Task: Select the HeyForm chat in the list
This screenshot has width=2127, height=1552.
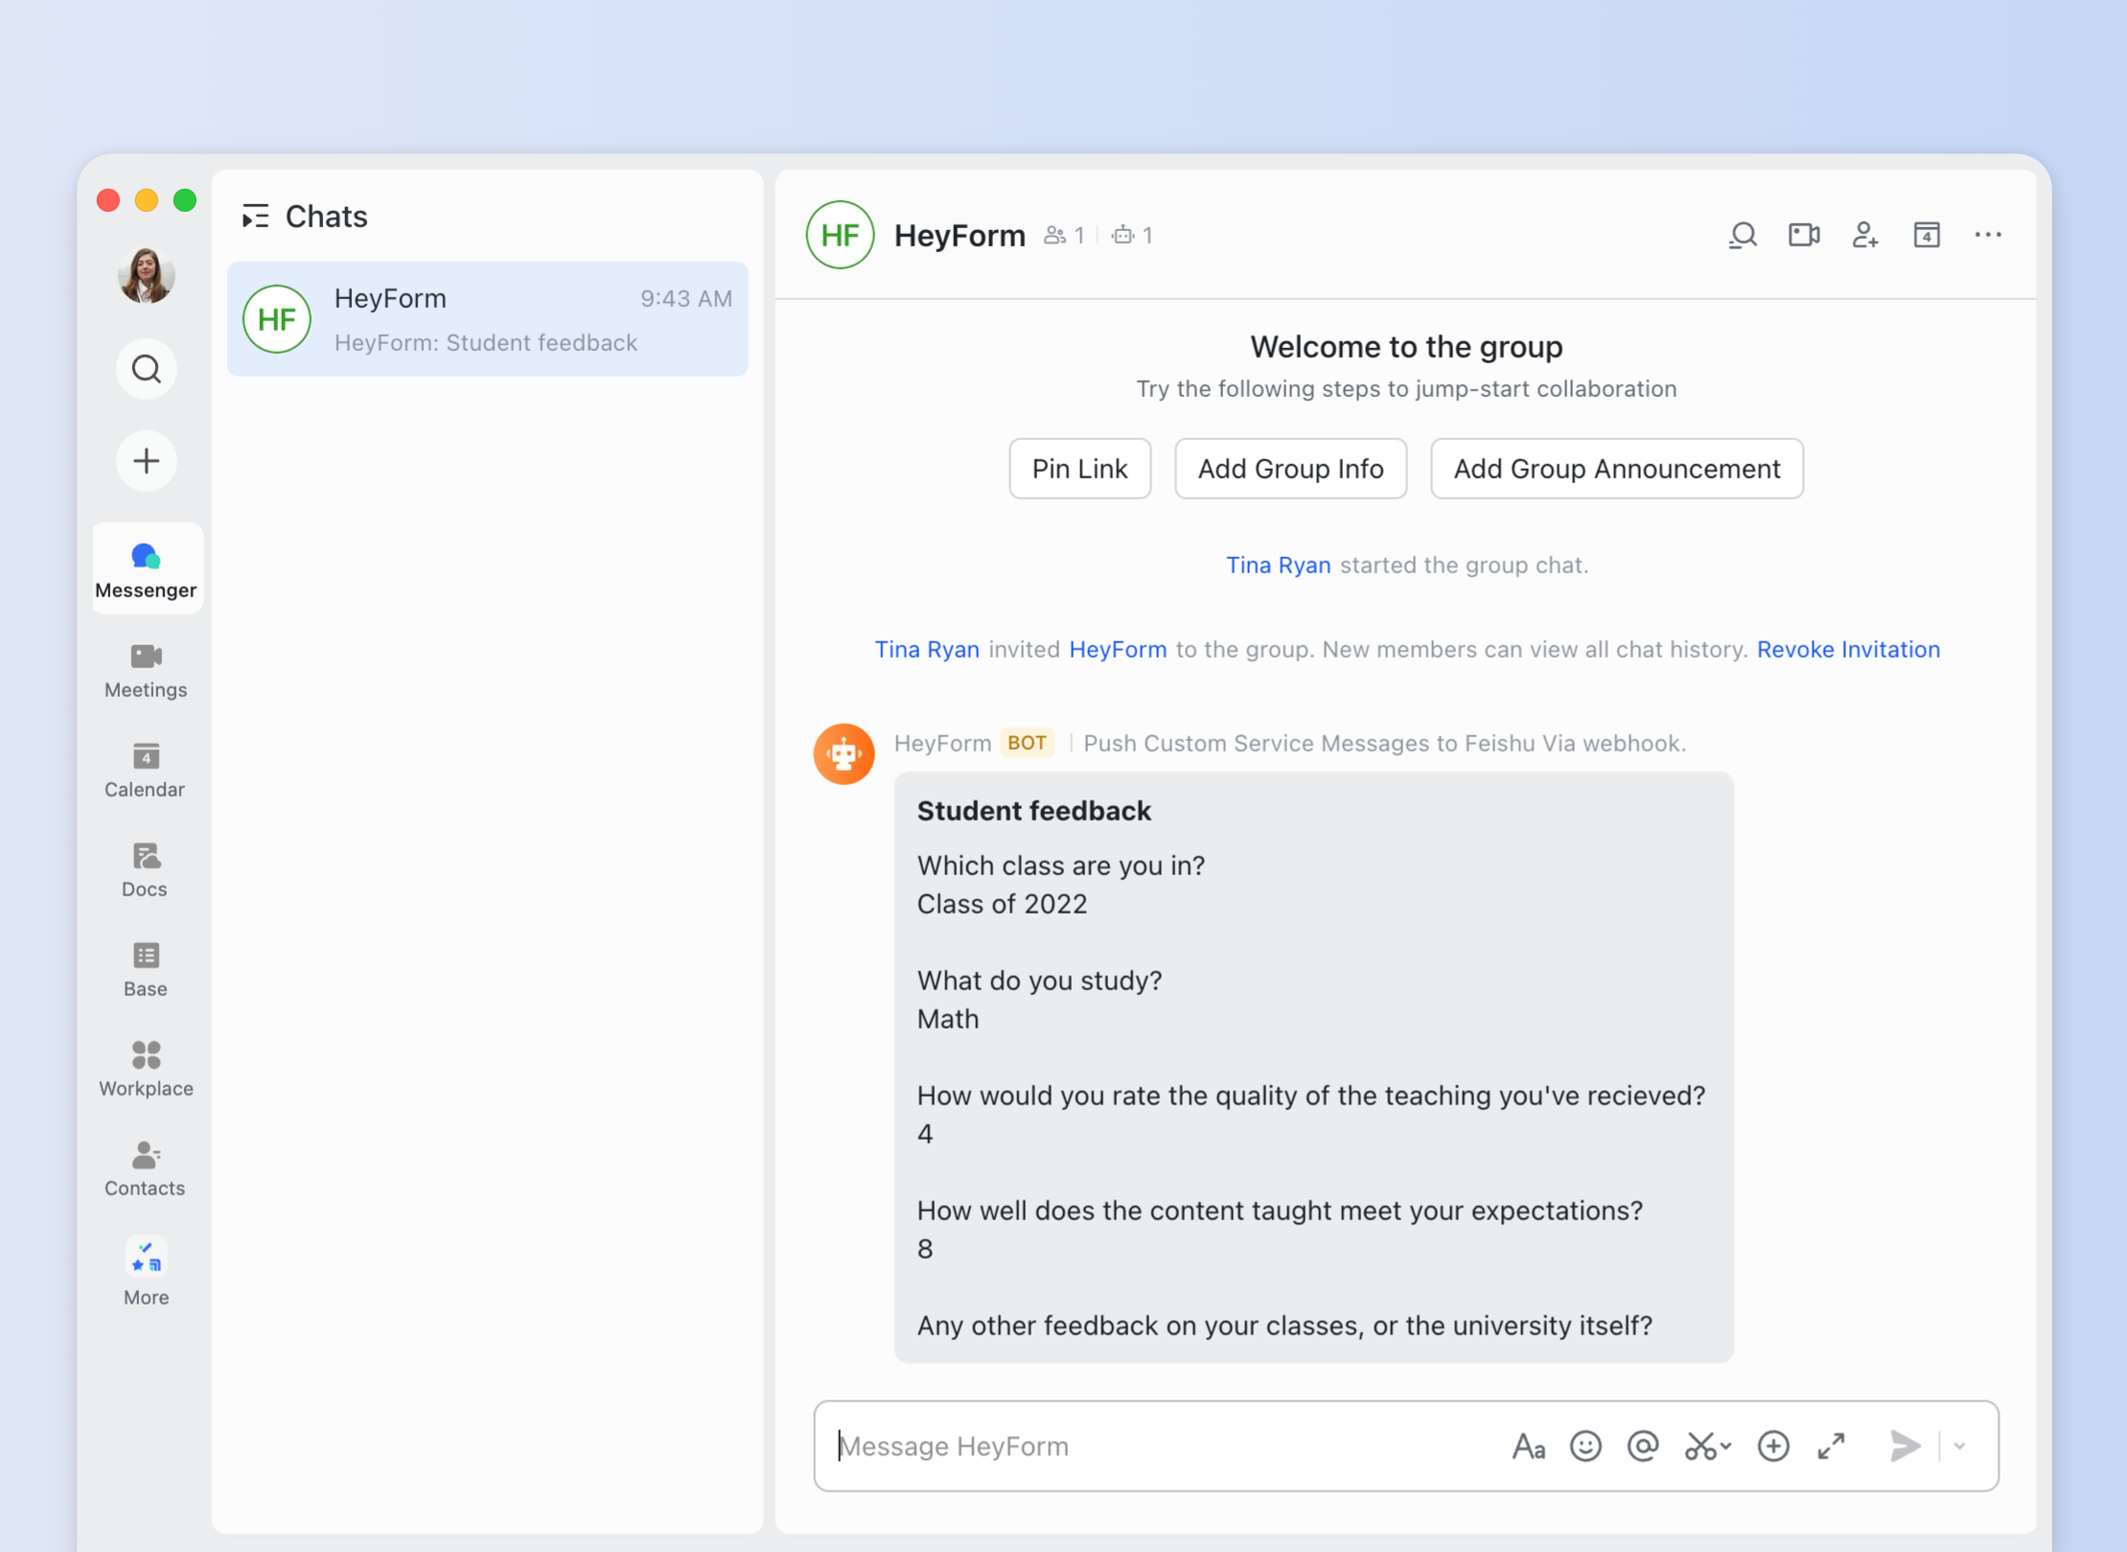Action: [x=487, y=319]
